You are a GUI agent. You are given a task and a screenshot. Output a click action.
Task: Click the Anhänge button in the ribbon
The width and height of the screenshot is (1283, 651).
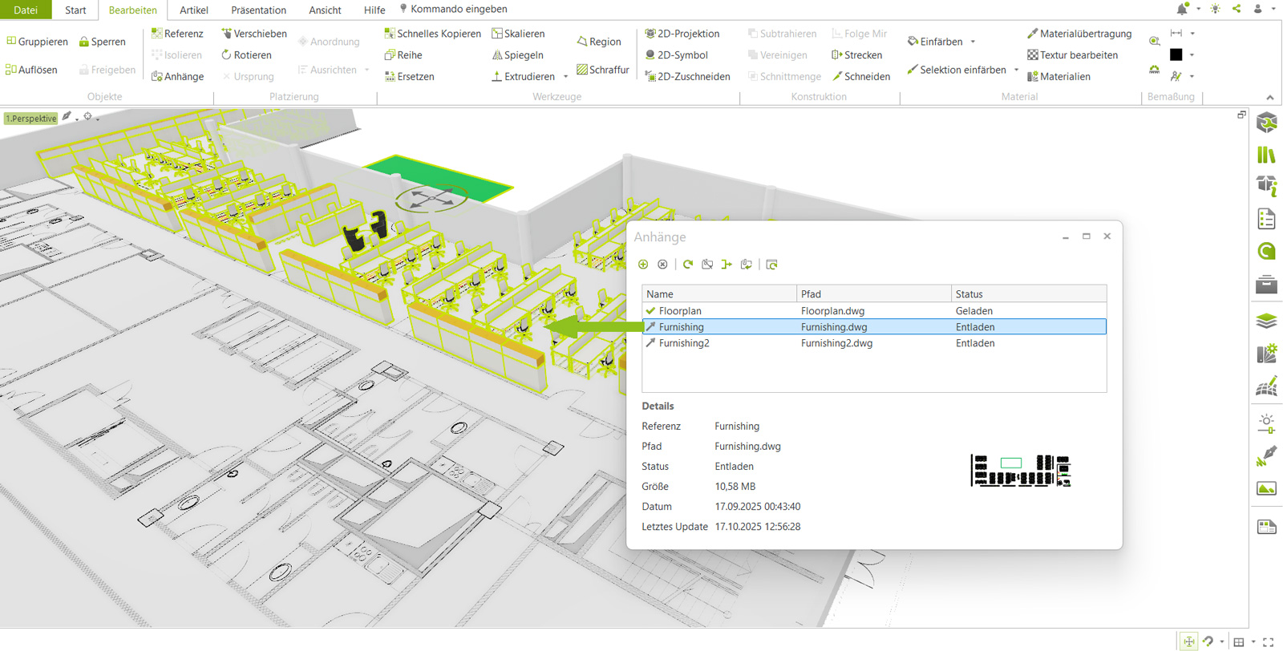coord(177,77)
